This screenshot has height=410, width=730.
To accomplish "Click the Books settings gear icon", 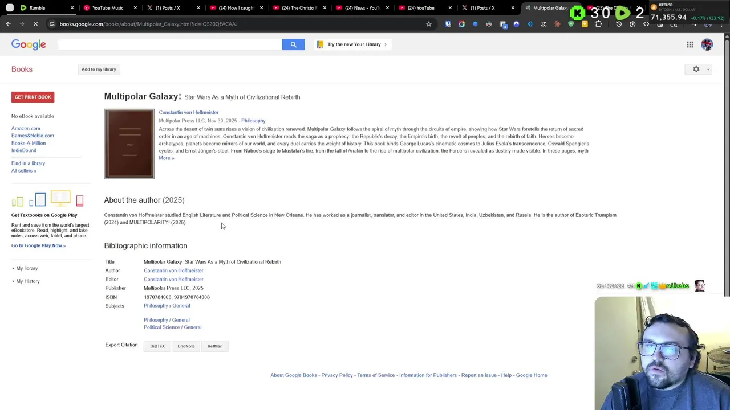I will coord(696,69).
